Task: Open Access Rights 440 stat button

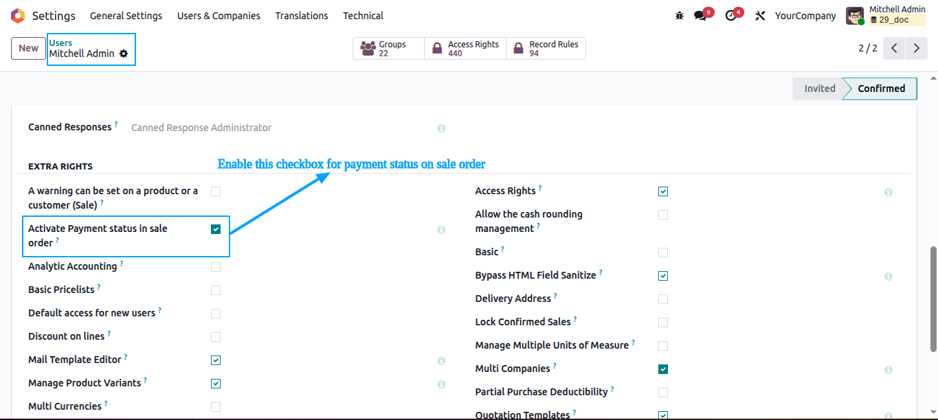Action: click(465, 48)
